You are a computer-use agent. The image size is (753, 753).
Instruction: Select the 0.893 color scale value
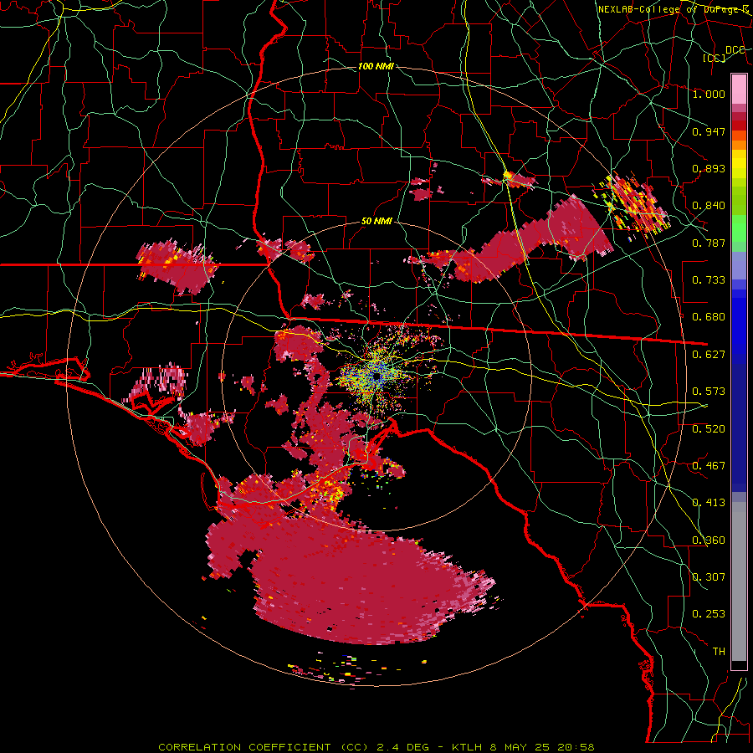tap(709, 168)
